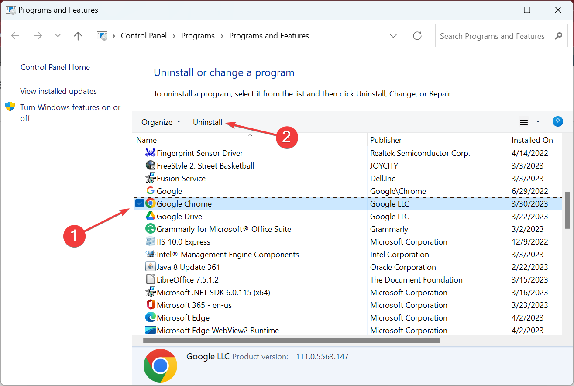The image size is (574, 386).
Task: Select the Microsoft Edge program name
Action: point(183,317)
